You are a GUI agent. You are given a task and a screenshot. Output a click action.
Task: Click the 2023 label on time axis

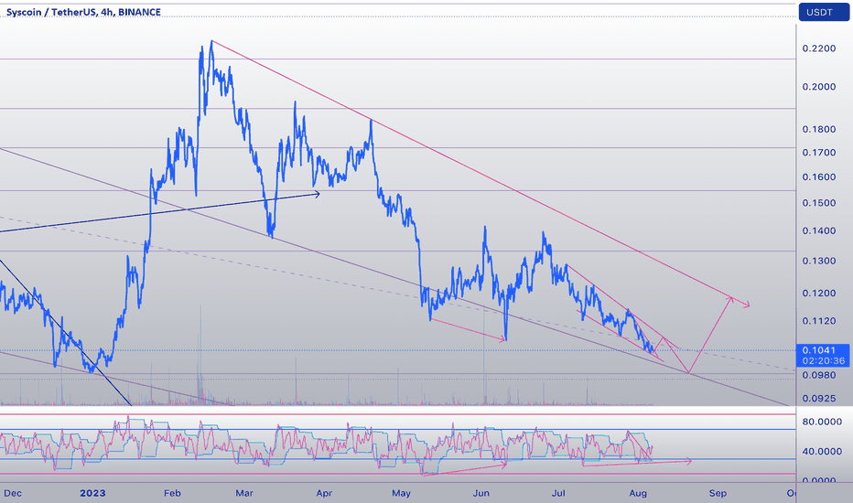point(92,493)
